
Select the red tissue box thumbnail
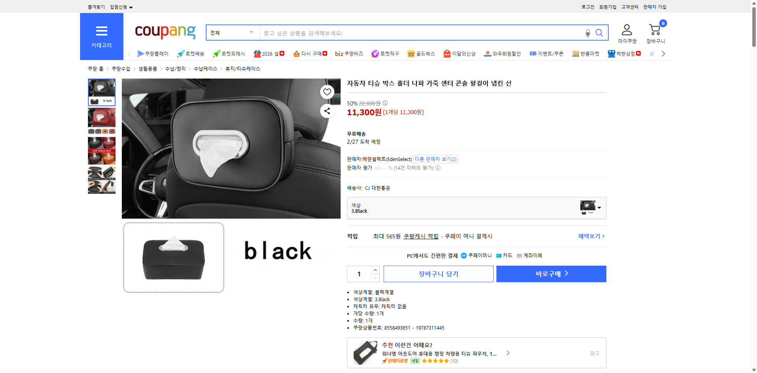(x=101, y=121)
